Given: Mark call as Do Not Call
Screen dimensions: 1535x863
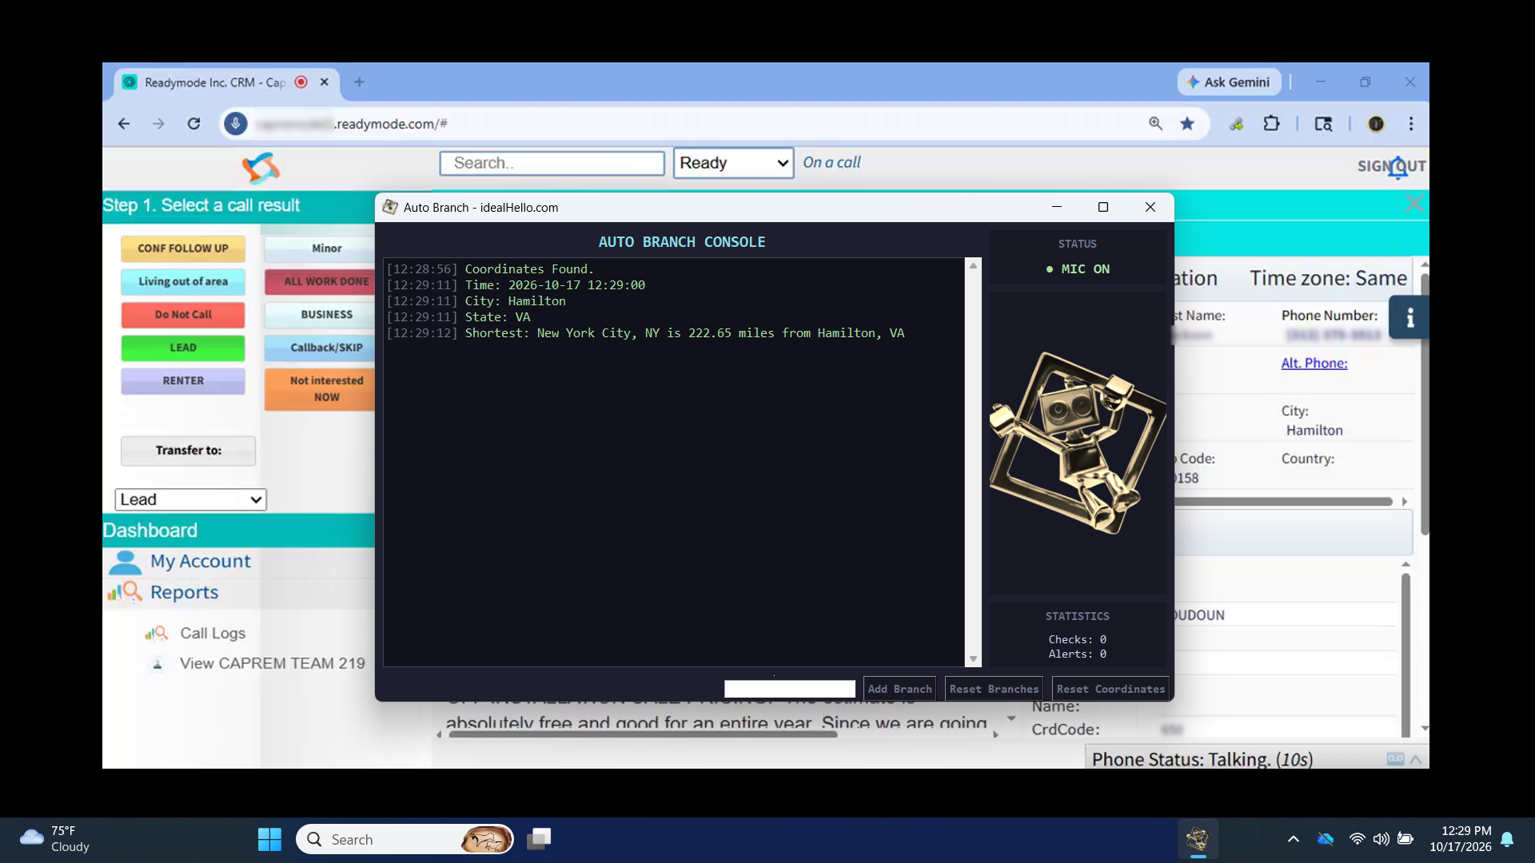Looking at the screenshot, I should (x=183, y=315).
